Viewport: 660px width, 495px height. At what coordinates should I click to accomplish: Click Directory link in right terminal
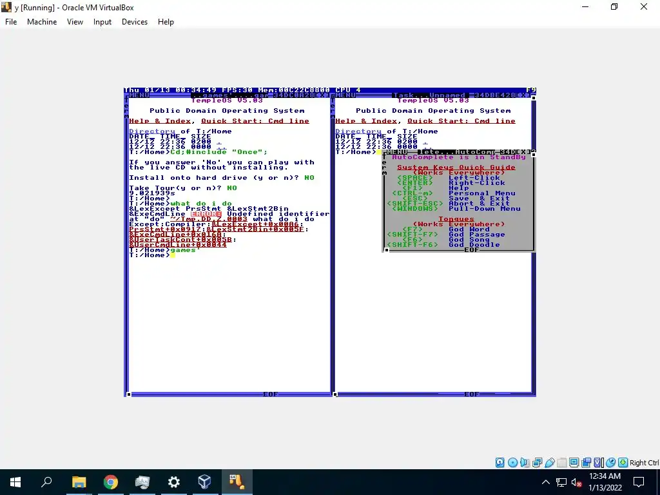tap(358, 131)
